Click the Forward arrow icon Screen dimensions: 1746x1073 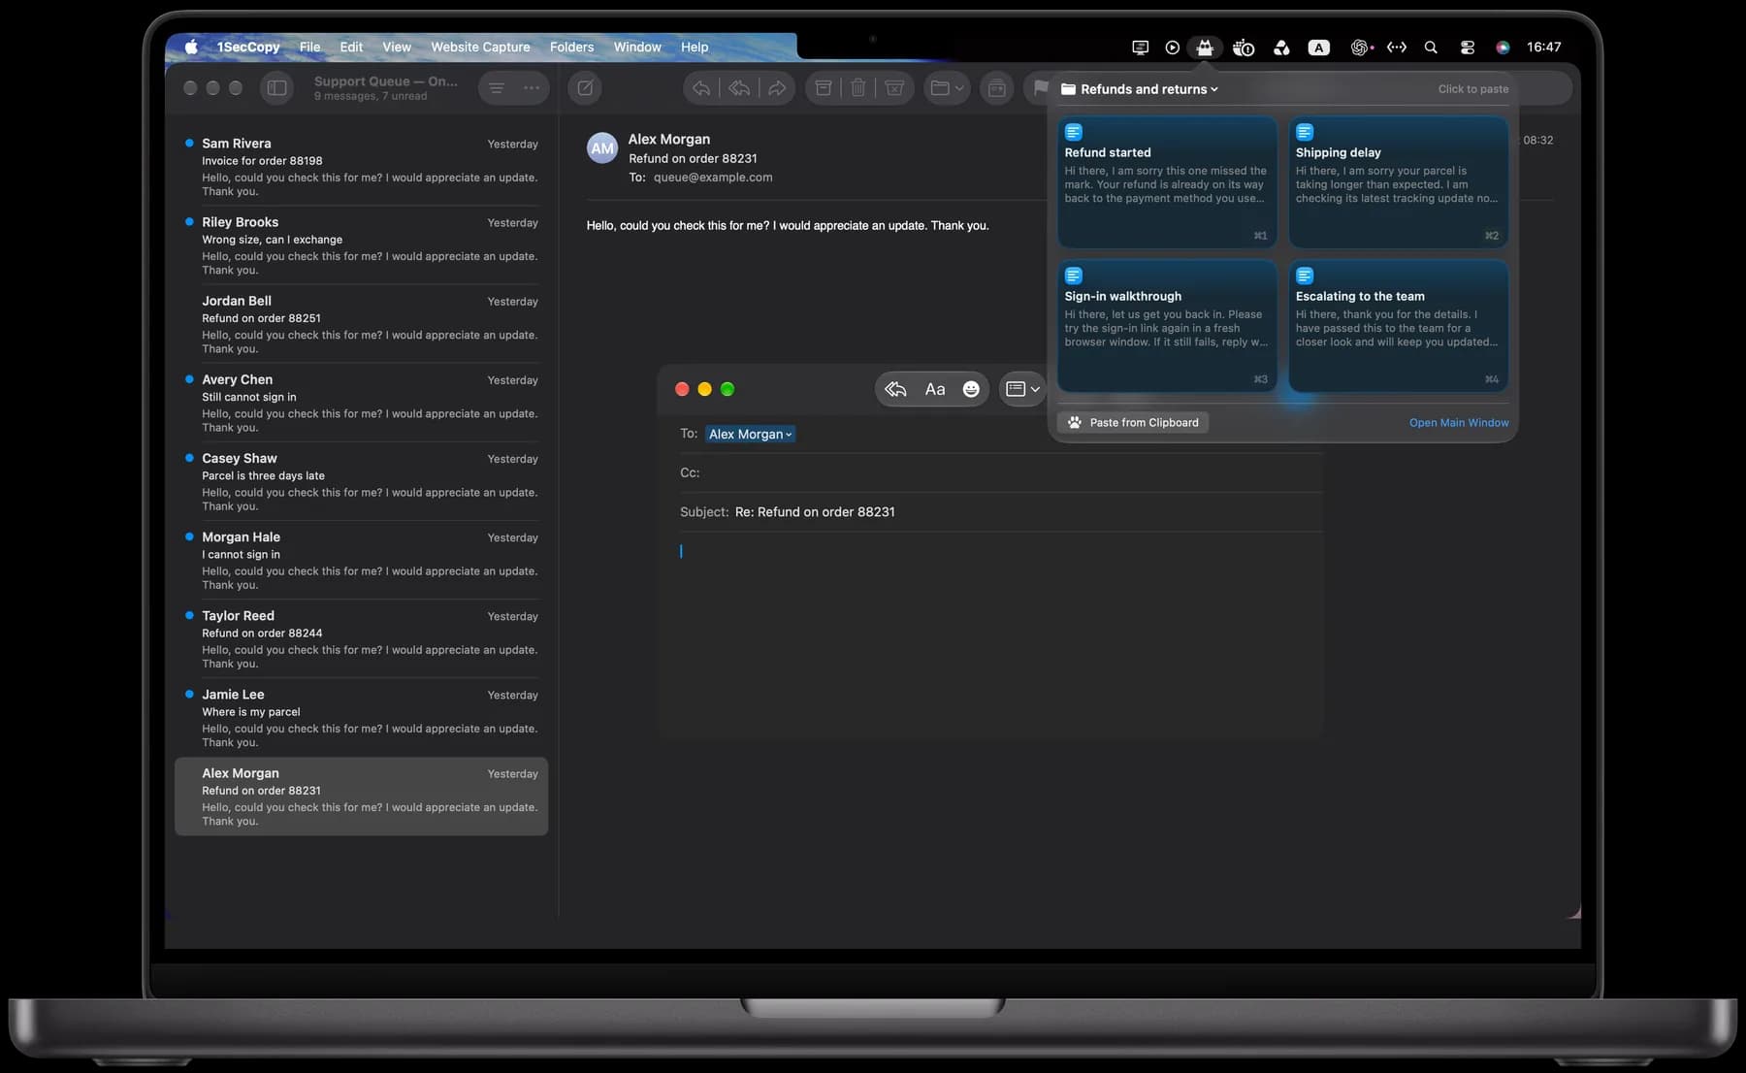pyautogui.click(x=777, y=88)
